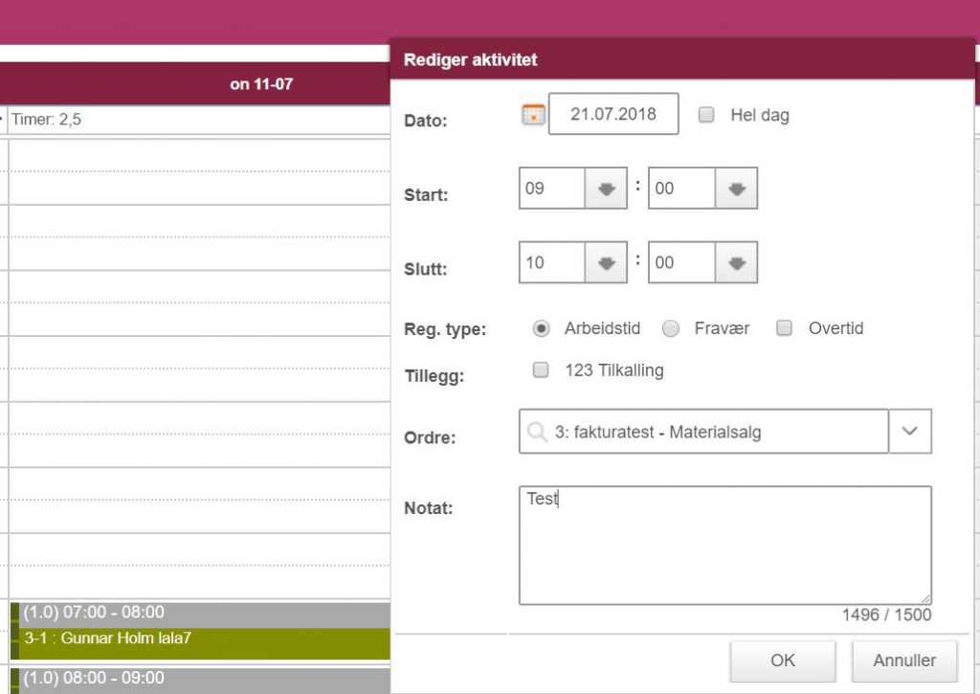Tick the Overtid checkbox
Image resolution: width=980 pixels, height=694 pixels.
(x=784, y=327)
